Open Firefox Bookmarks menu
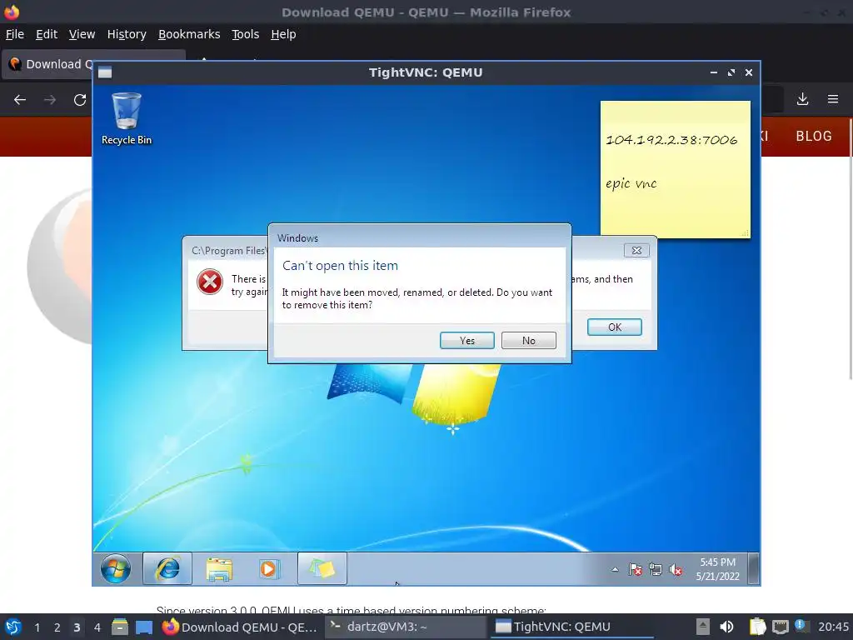Image resolution: width=853 pixels, height=640 pixels. pyautogui.click(x=189, y=34)
